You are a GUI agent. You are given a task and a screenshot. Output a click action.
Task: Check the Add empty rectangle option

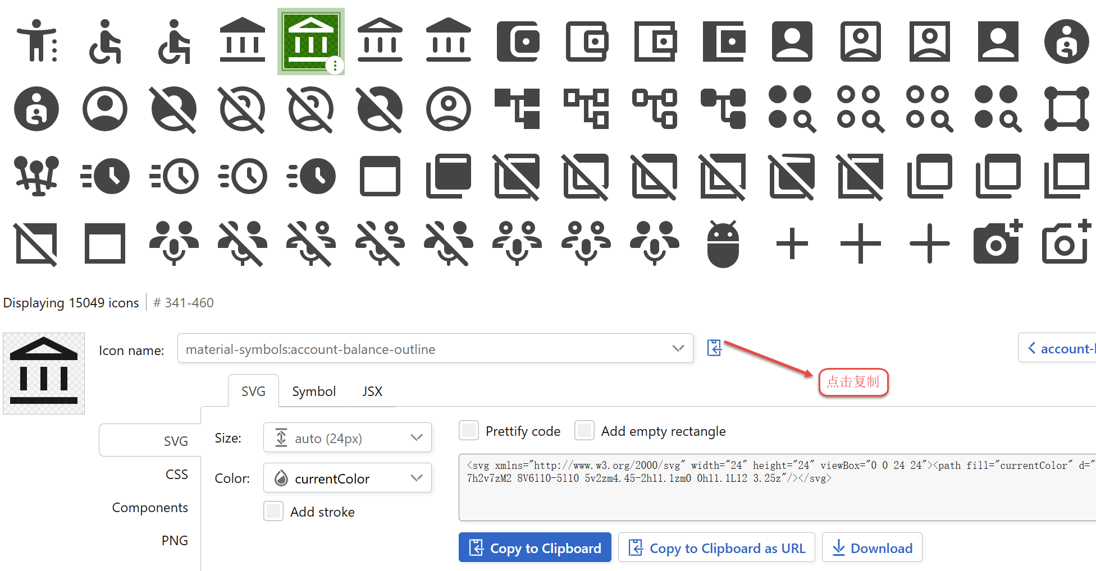[x=584, y=431]
